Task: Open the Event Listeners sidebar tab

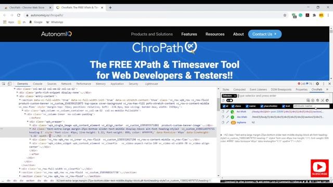Action: (258, 89)
